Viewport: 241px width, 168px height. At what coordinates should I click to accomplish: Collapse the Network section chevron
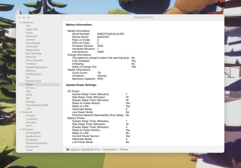(20, 112)
